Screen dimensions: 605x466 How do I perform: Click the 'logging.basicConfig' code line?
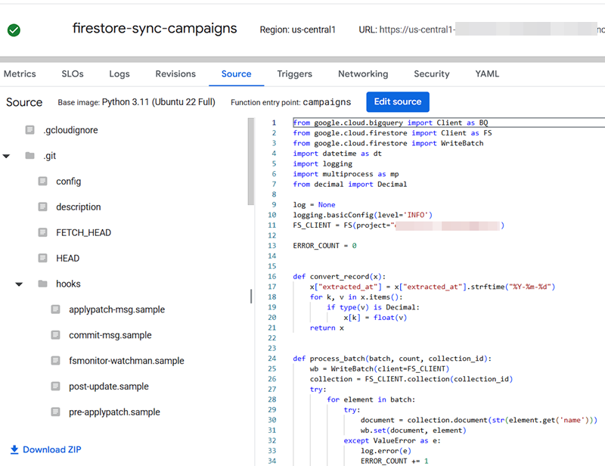[362, 215]
